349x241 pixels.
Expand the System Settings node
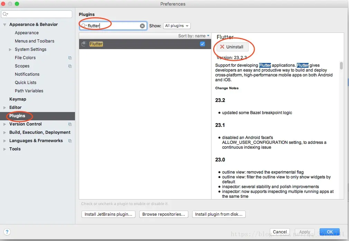pyautogui.click(x=10, y=49)
